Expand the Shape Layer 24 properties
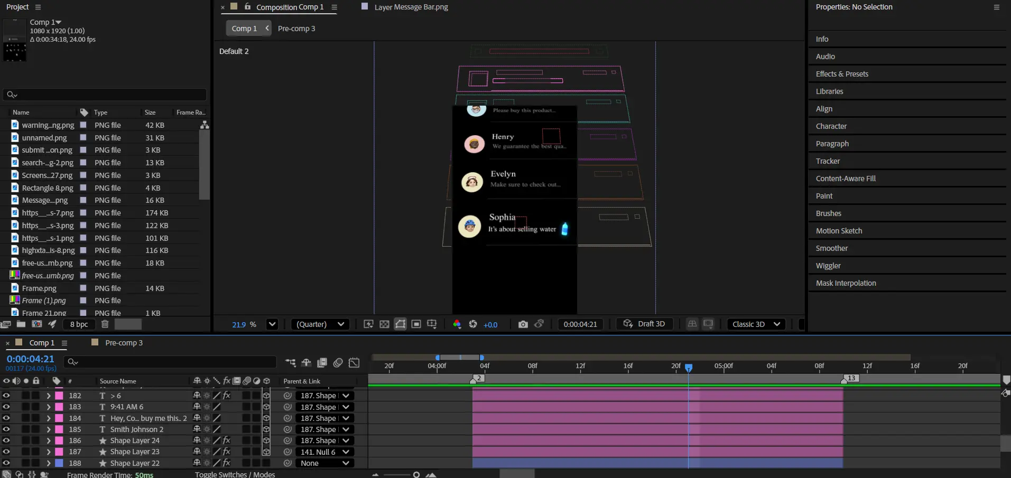Image resolution: width=1011 pixels, height=478 pixels. click(x=49, y=440)
